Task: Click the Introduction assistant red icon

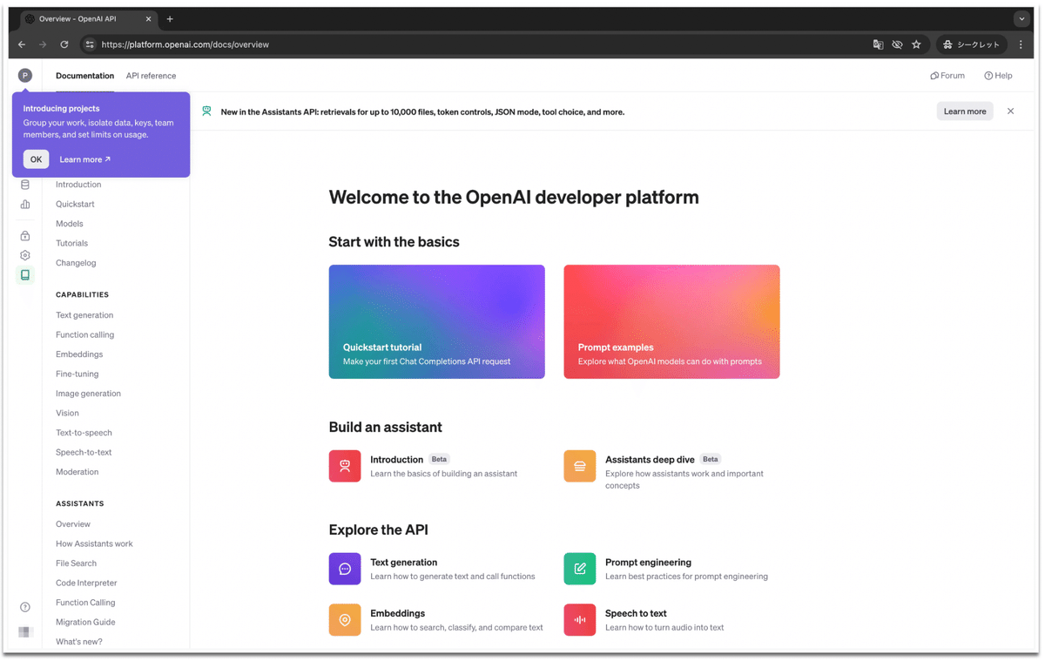Action: click(x=345, y=466)
